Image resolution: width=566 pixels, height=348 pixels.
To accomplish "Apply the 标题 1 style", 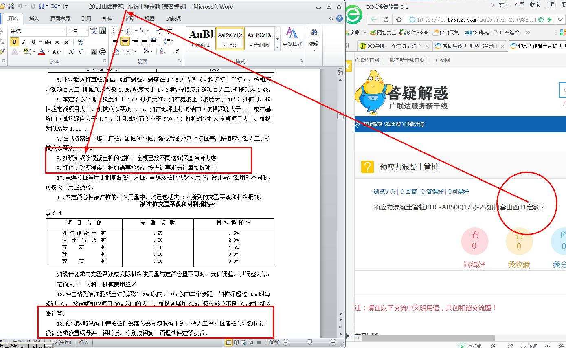I will click(200, 39).
